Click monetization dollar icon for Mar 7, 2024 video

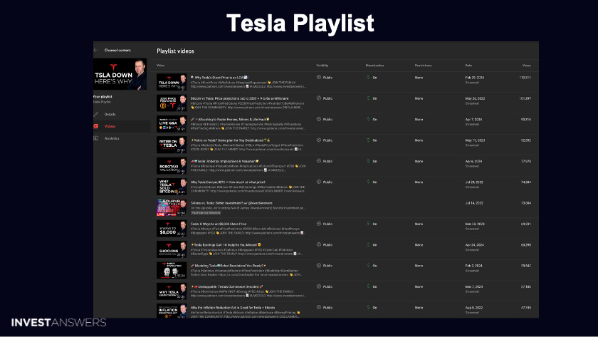pos(369,286)
